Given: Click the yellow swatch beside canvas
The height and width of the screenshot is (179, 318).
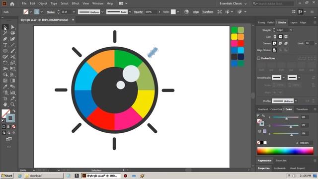Looking at the screenshot, I should [234, 37].
